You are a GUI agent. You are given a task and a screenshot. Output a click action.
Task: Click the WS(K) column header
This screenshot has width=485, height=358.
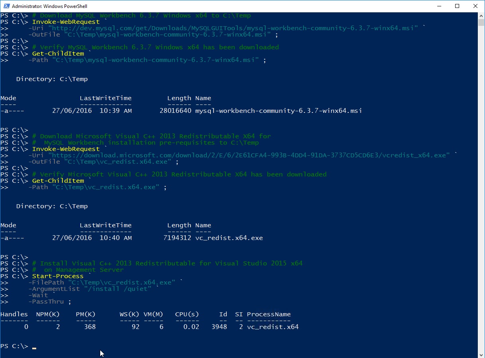pyautogui.click(x=130, y=314)
